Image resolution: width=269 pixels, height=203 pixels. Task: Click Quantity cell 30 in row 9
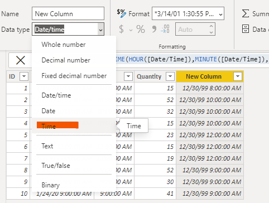(155, 182)
